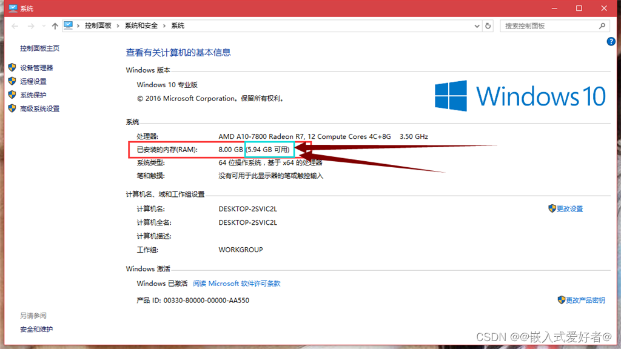Click the forward navigation arrow
Screen dimensions: 621x349
coord(30,26)
